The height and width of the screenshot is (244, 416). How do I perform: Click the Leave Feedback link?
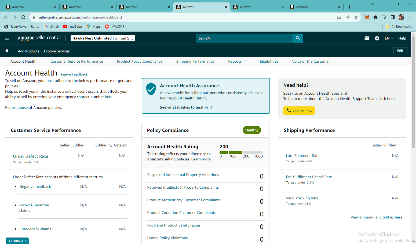74,74
